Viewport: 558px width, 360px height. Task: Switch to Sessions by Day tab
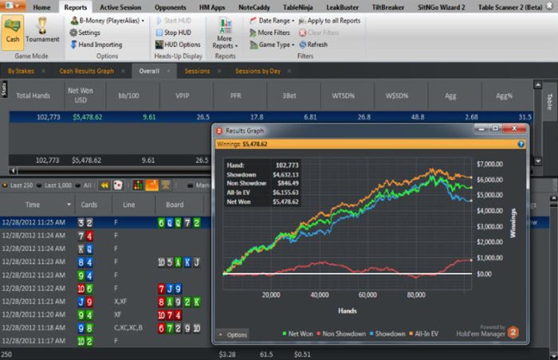click(257, 71)
